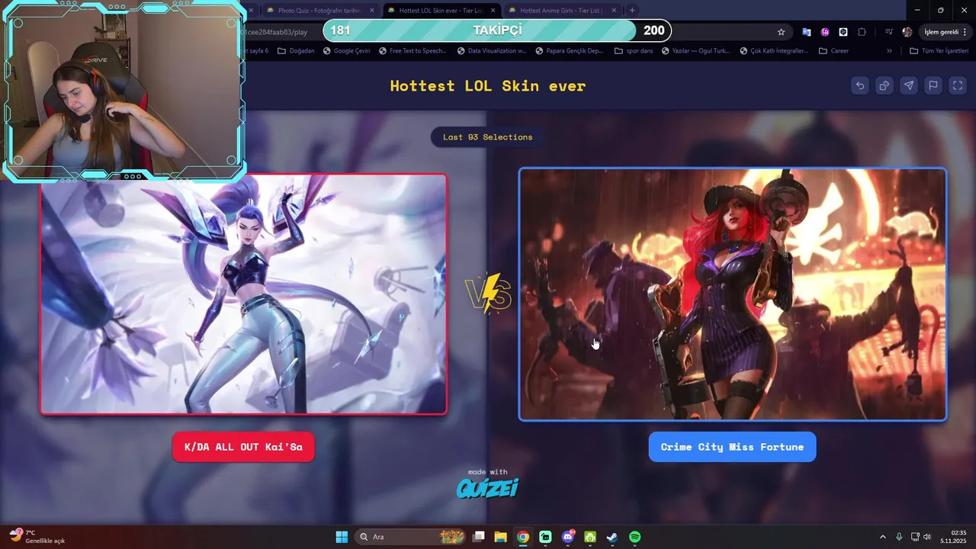The height and width of the screenshot is (549, 976).
Task: Click the copy link icon in quiz header
Action: tap(884, 85)
